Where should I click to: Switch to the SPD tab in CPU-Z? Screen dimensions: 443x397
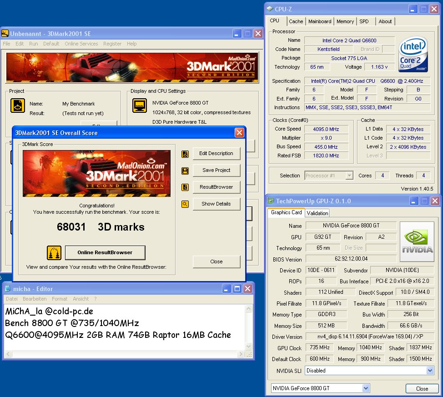(x=364, y=21)
